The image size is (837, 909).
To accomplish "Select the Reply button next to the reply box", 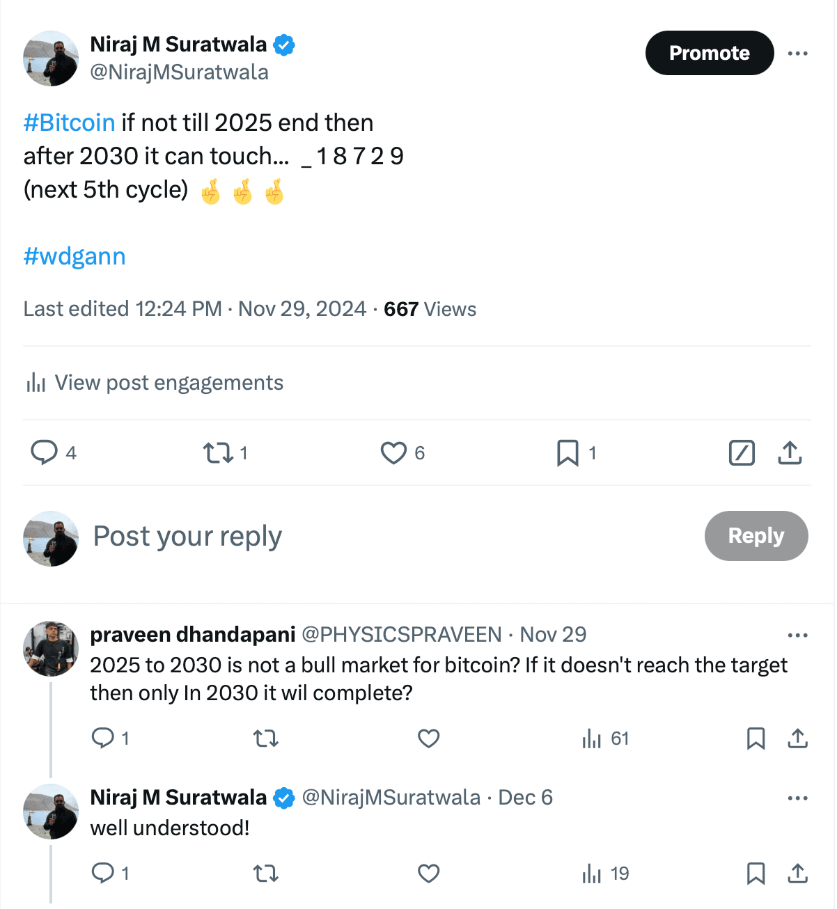I will (756, 536).
